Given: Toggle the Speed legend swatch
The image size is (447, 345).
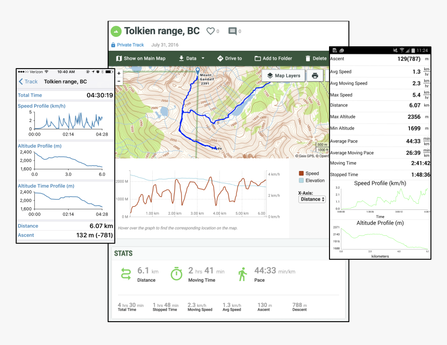Looking at the screenshot, I should click(301, 174).
